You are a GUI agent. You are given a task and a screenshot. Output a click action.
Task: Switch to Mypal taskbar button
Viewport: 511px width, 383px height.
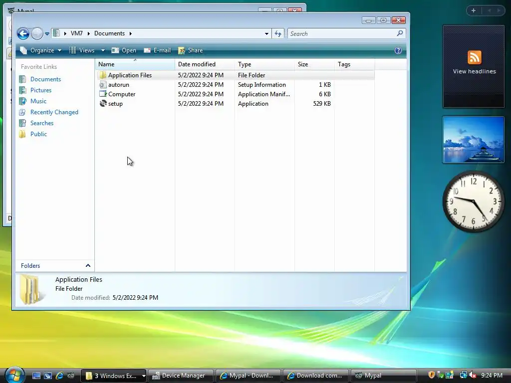click(x=383, y=376)
